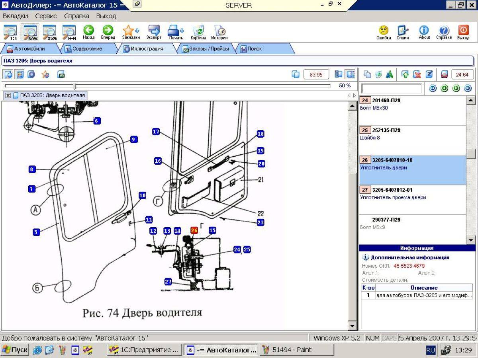Toggle the right panel layout icon
Image resolution: width=478 pixels, height=358 pixels.
coord(351,74)
